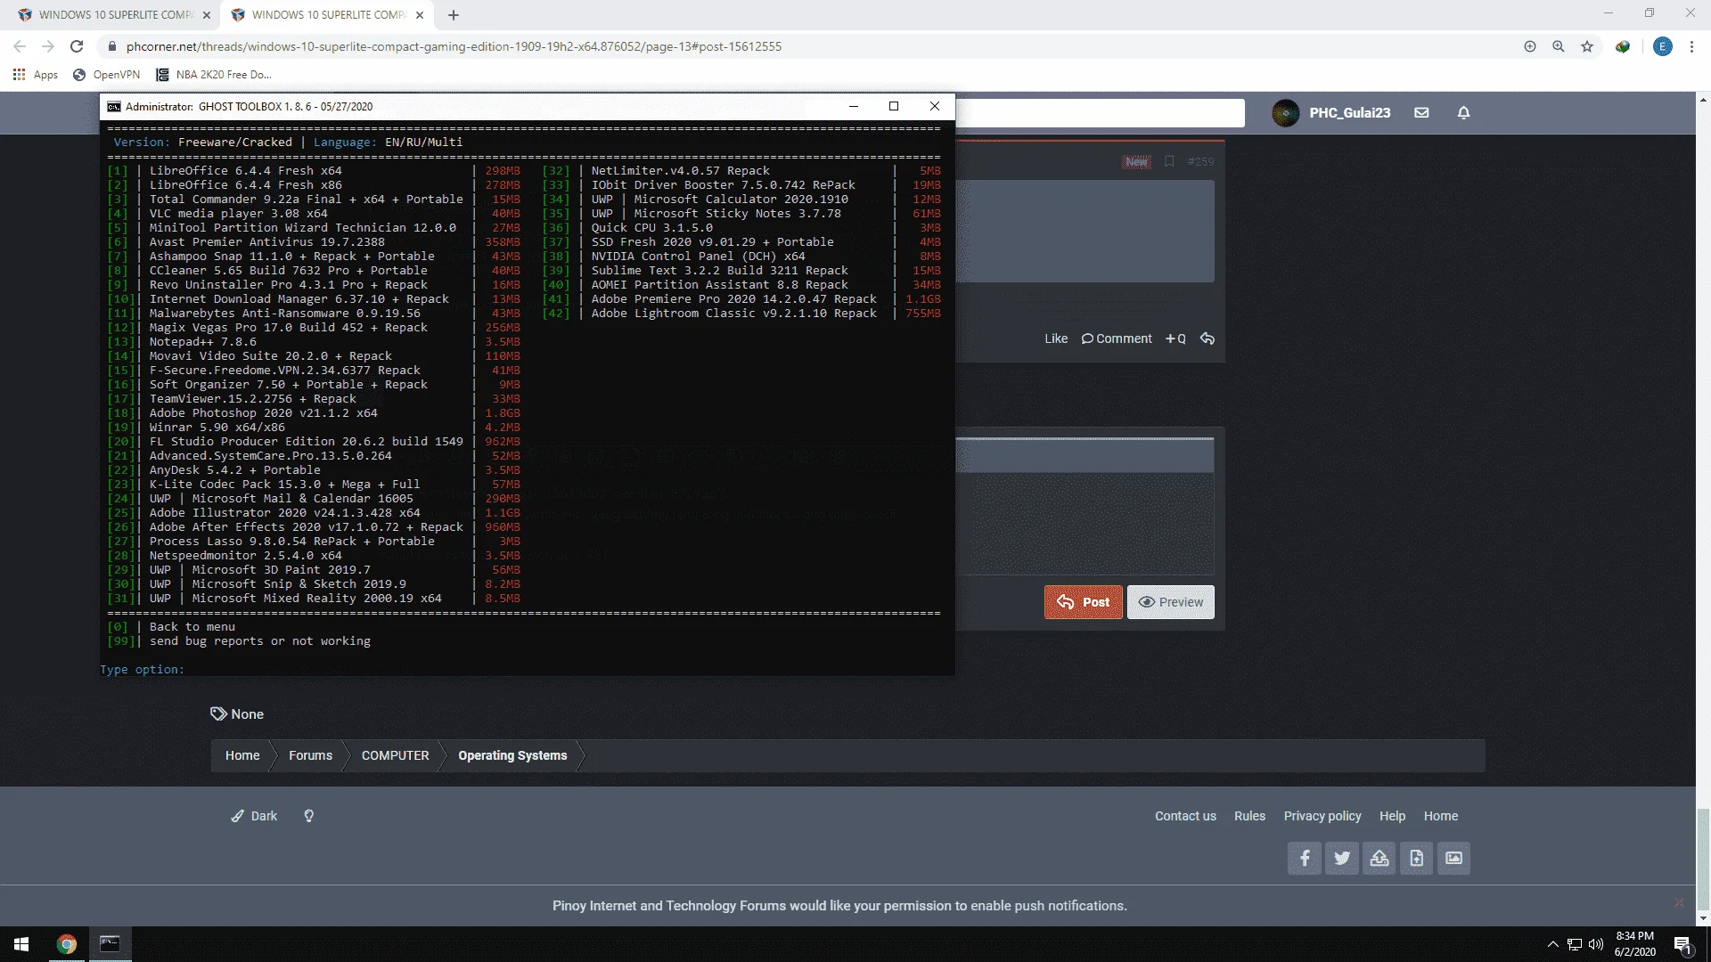This screenshot has height=962, width=1711.
Task: Preview the reply draft
Action: click(x=1170, y=602)
